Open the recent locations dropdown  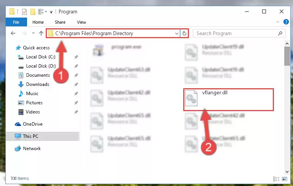click(x=33, y=33)
